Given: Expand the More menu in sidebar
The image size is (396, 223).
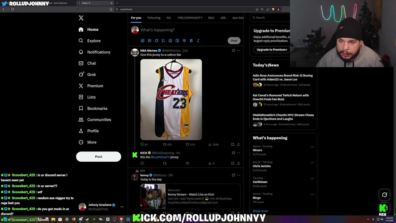Looking at the screenshot, I should point(87,142).
